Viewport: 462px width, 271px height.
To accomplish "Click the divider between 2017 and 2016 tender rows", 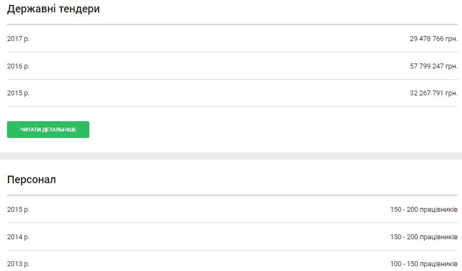I will click(232, 52).
